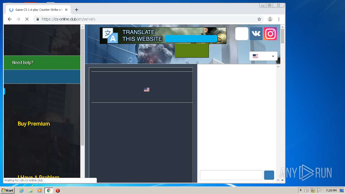
Task: Switch to the Game CS 1.6 browser tab
Action: pos(38,10)
